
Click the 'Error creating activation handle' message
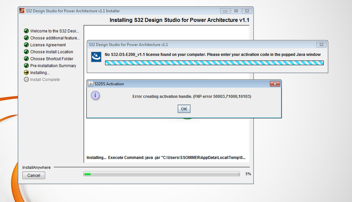point(192,96)
